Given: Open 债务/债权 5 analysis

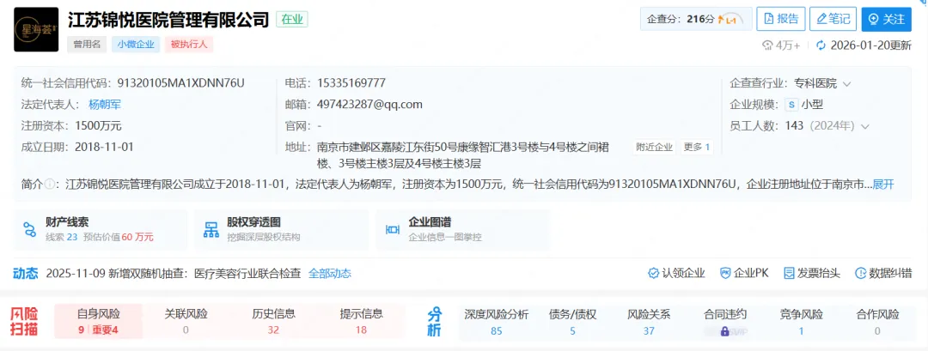Looking at the screenshot, I should point(572,322).
